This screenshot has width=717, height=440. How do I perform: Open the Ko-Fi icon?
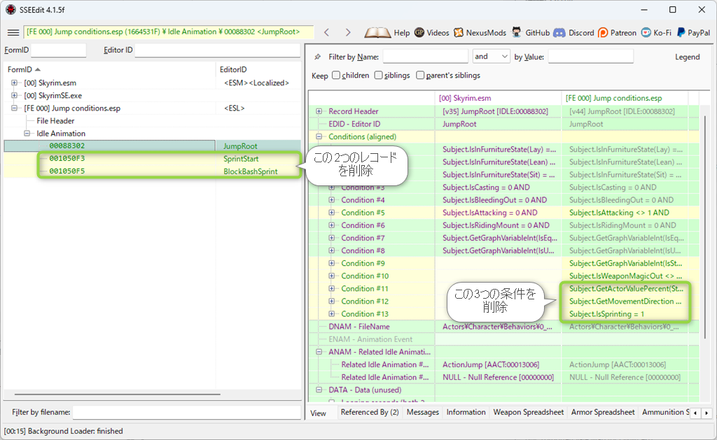pyautogui.click(x=646, y=32)
